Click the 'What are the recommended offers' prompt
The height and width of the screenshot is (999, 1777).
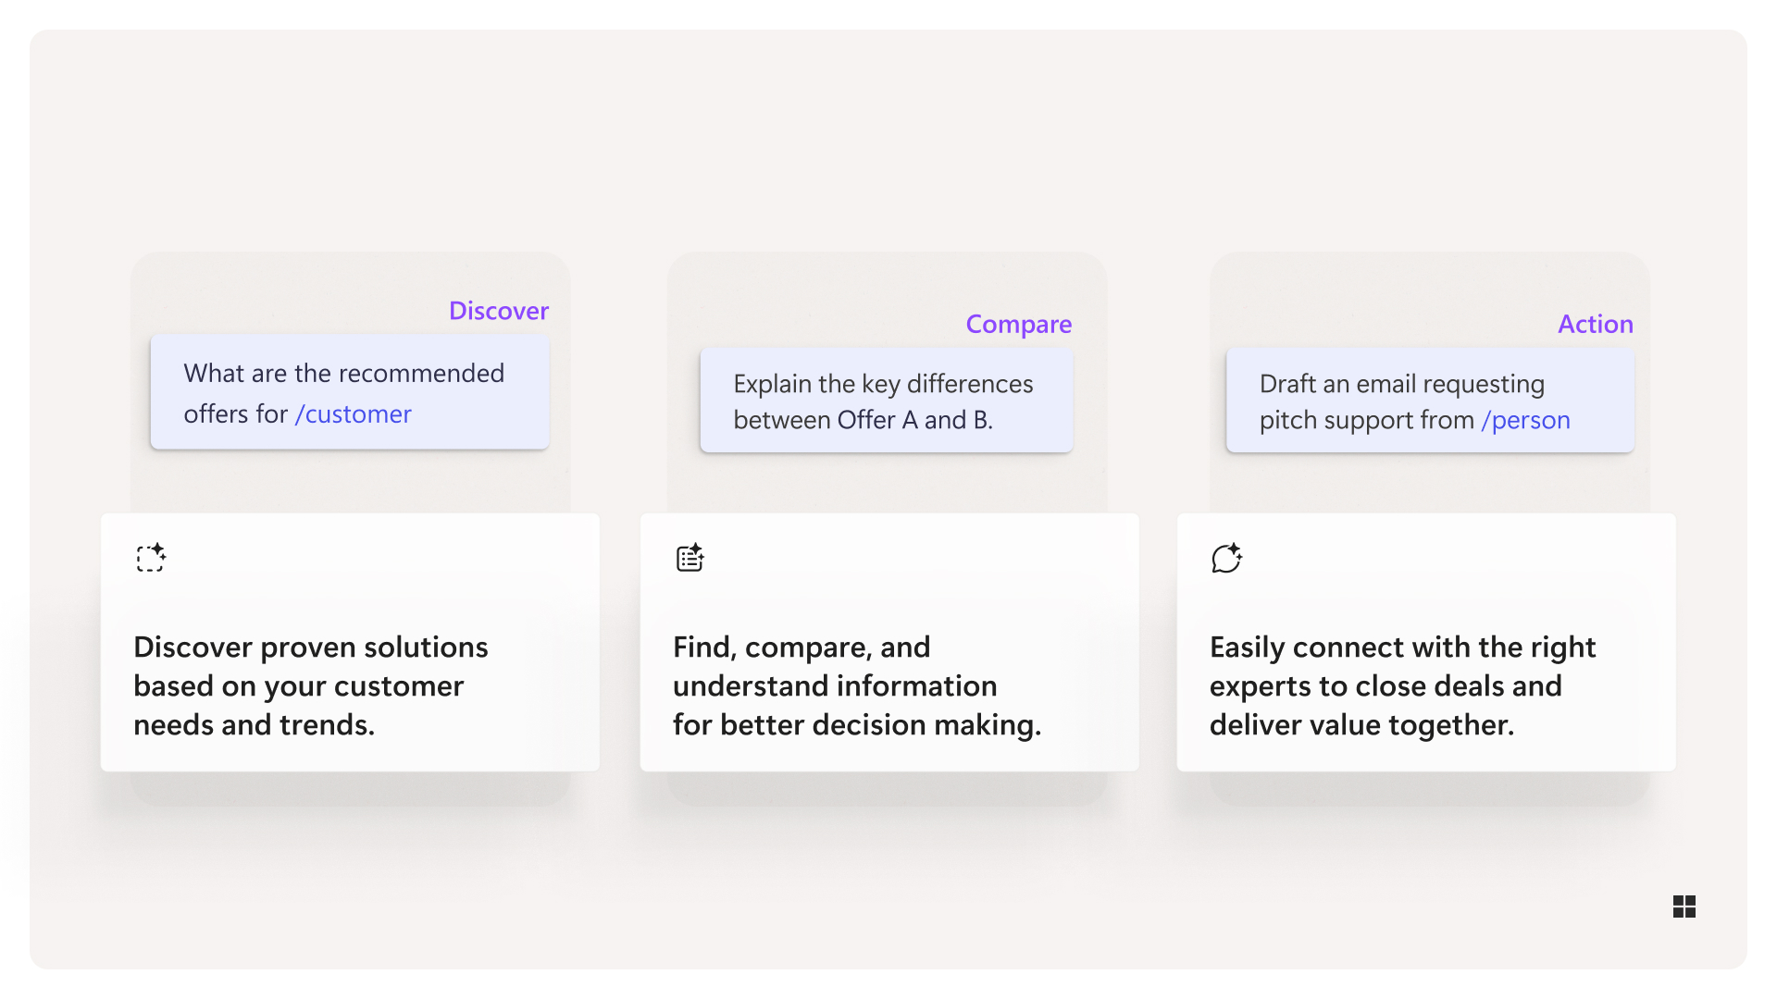click(x=350, y=392)
